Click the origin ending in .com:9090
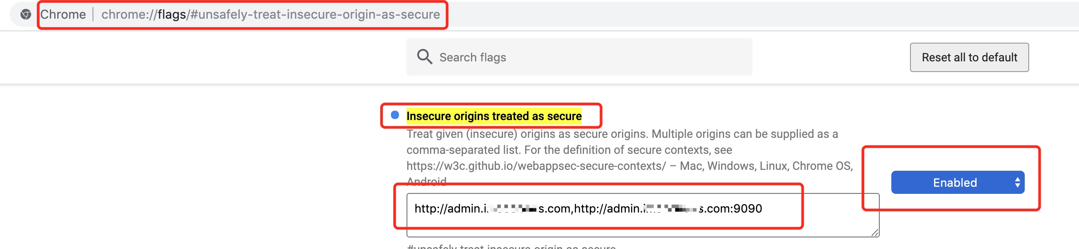The height and width of the screenshot is (249, 1079). [668, 209]
